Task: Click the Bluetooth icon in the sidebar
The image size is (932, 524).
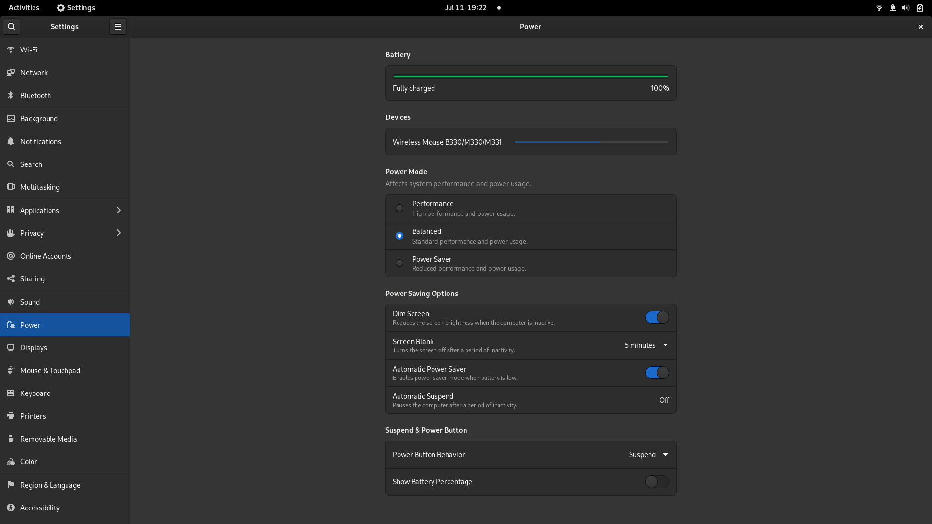Action: click(x=11, y=96)
